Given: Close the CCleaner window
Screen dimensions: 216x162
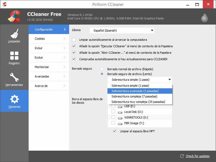Looking at the screenshot, I should (x=208, y=4).
